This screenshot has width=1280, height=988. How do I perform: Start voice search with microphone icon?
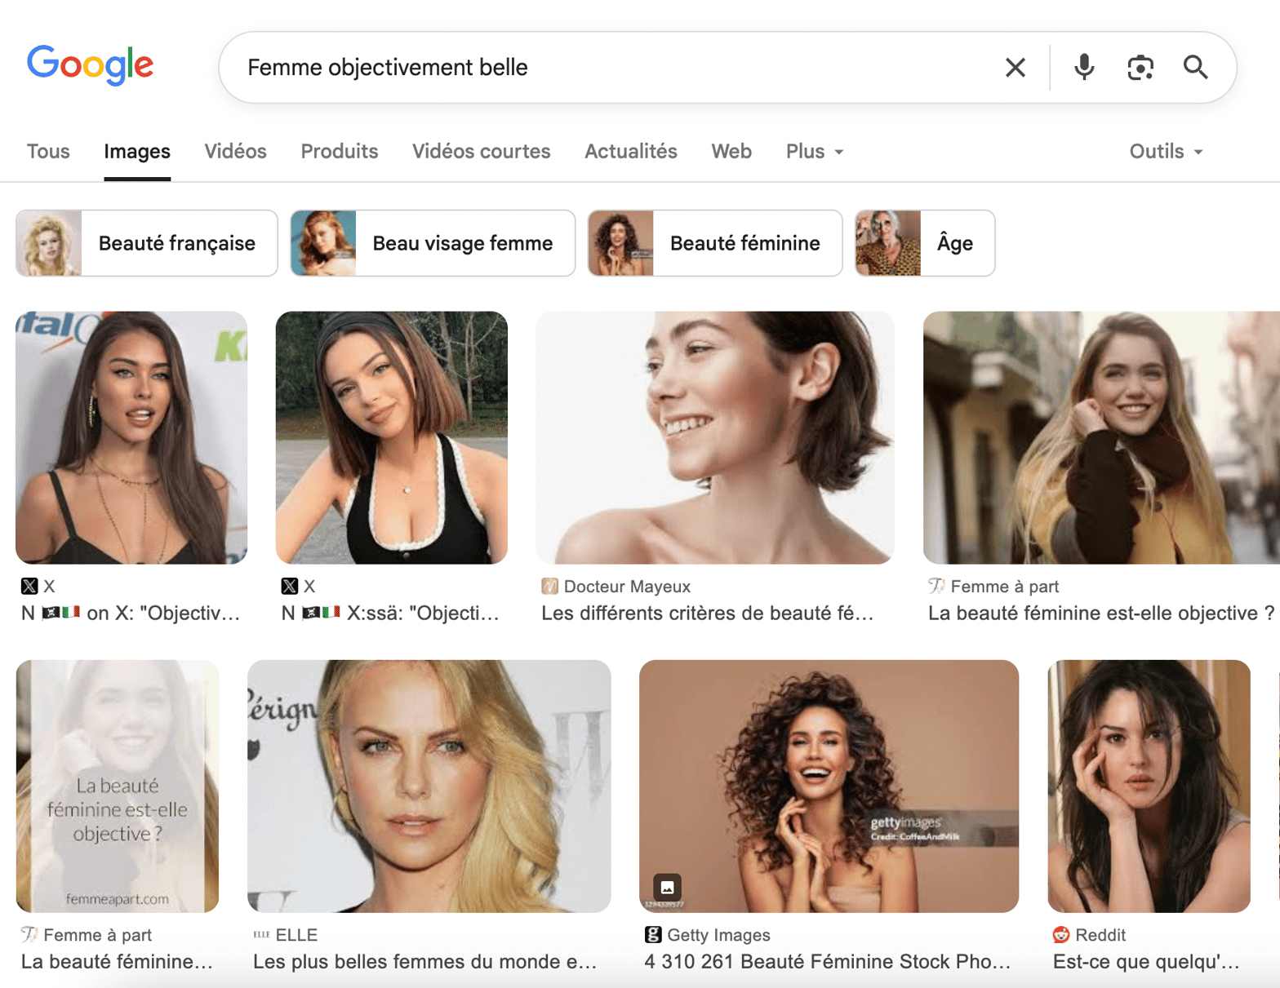(1083, 68)
